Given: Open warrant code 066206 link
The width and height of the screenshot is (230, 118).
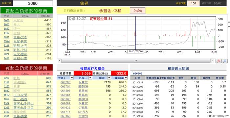Looking at the screenshot, I should pos(65,82).
